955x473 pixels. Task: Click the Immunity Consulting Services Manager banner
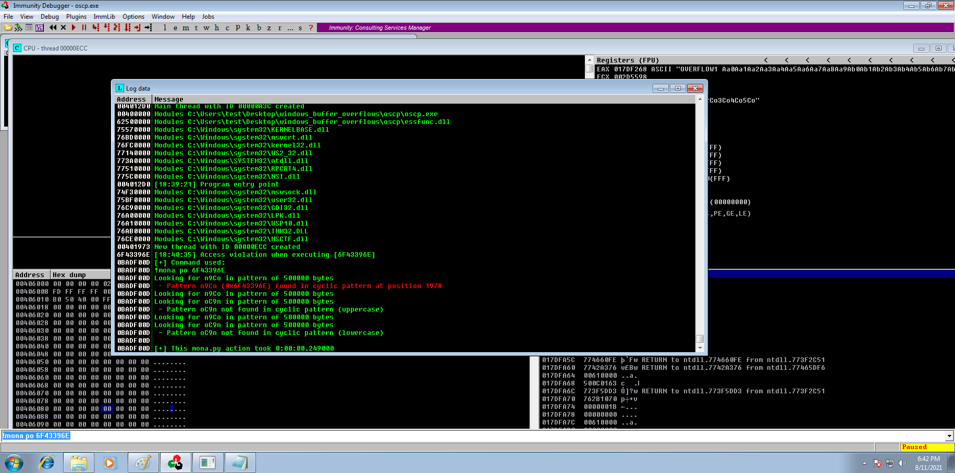(x=379, y=28)
